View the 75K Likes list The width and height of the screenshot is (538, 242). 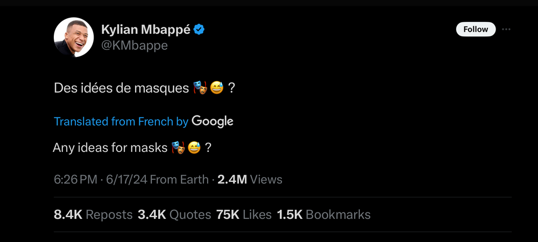tap(244, 215)
